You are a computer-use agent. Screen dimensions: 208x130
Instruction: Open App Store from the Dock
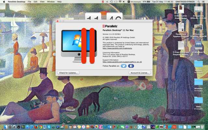click(x=27, y=127)
